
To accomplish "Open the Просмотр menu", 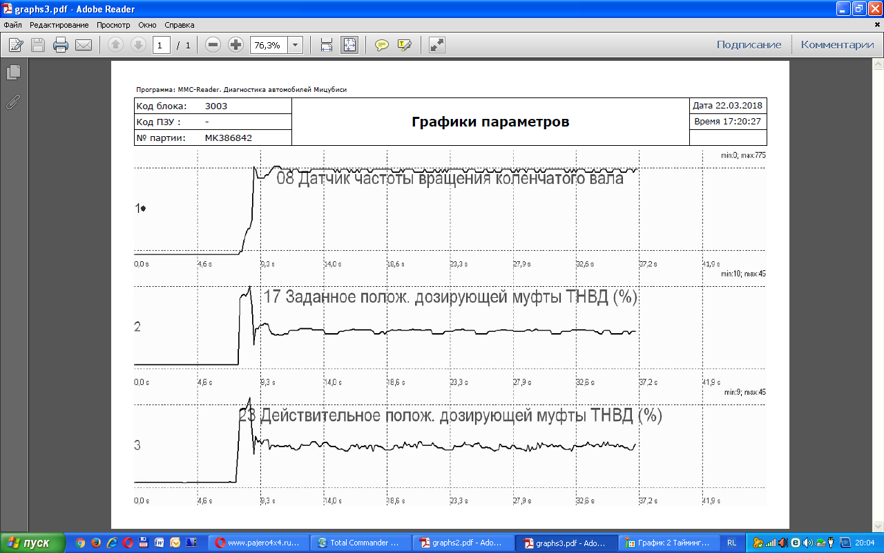I will [113, 25].
